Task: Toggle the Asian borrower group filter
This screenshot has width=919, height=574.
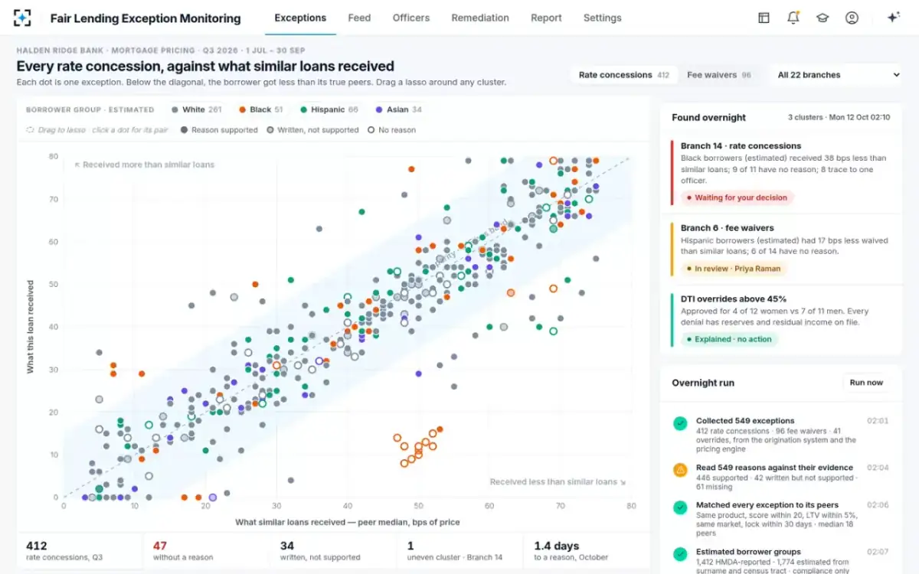Action: (399, 109)
